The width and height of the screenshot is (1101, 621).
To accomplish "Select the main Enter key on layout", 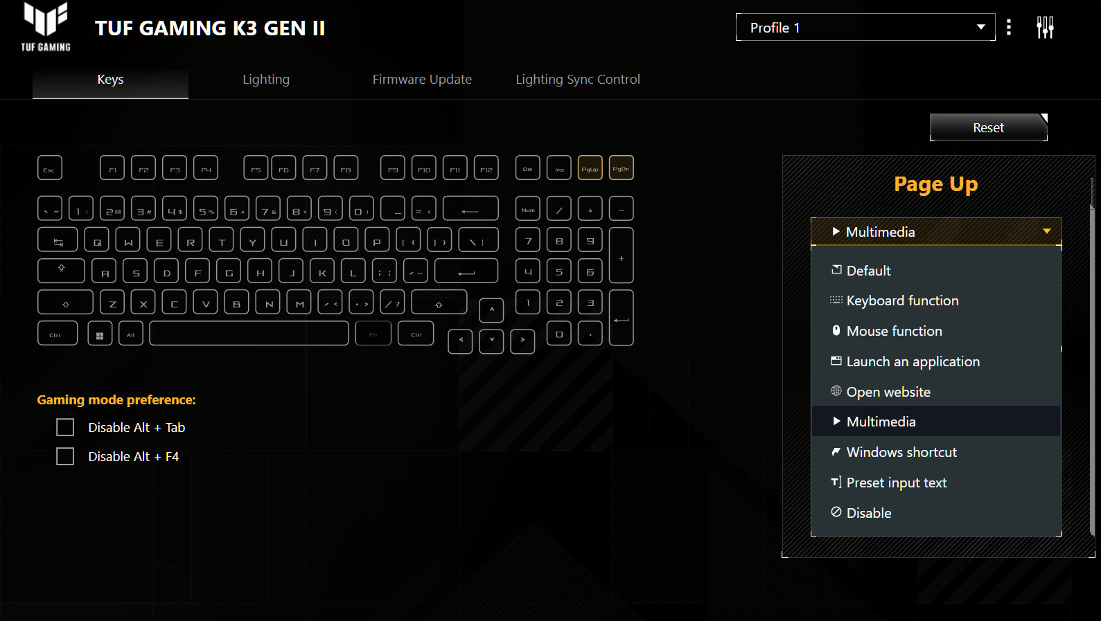I will pyautogui.click(x=466, y=271).
